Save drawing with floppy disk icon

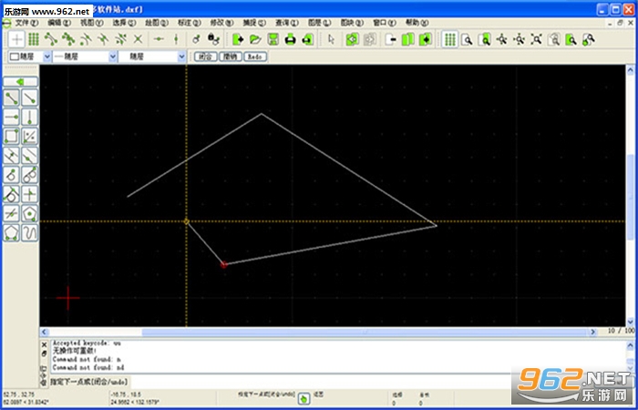(x=273, y=39)
